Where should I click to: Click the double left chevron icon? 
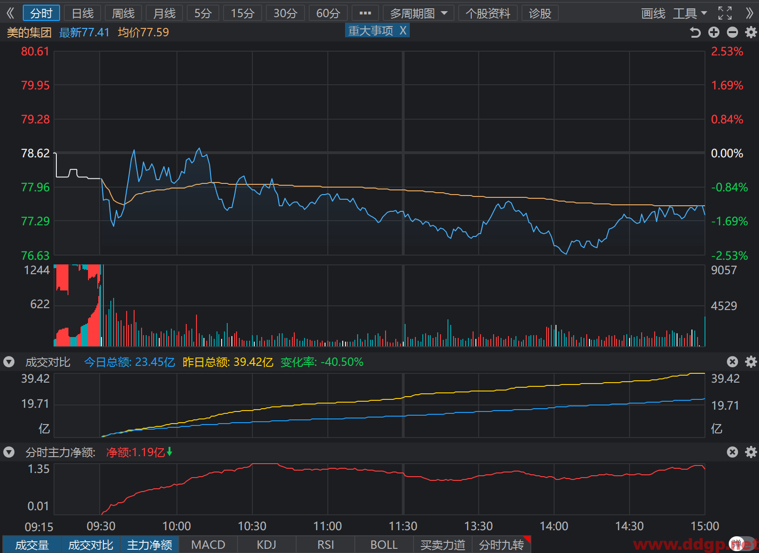(10, 13)
